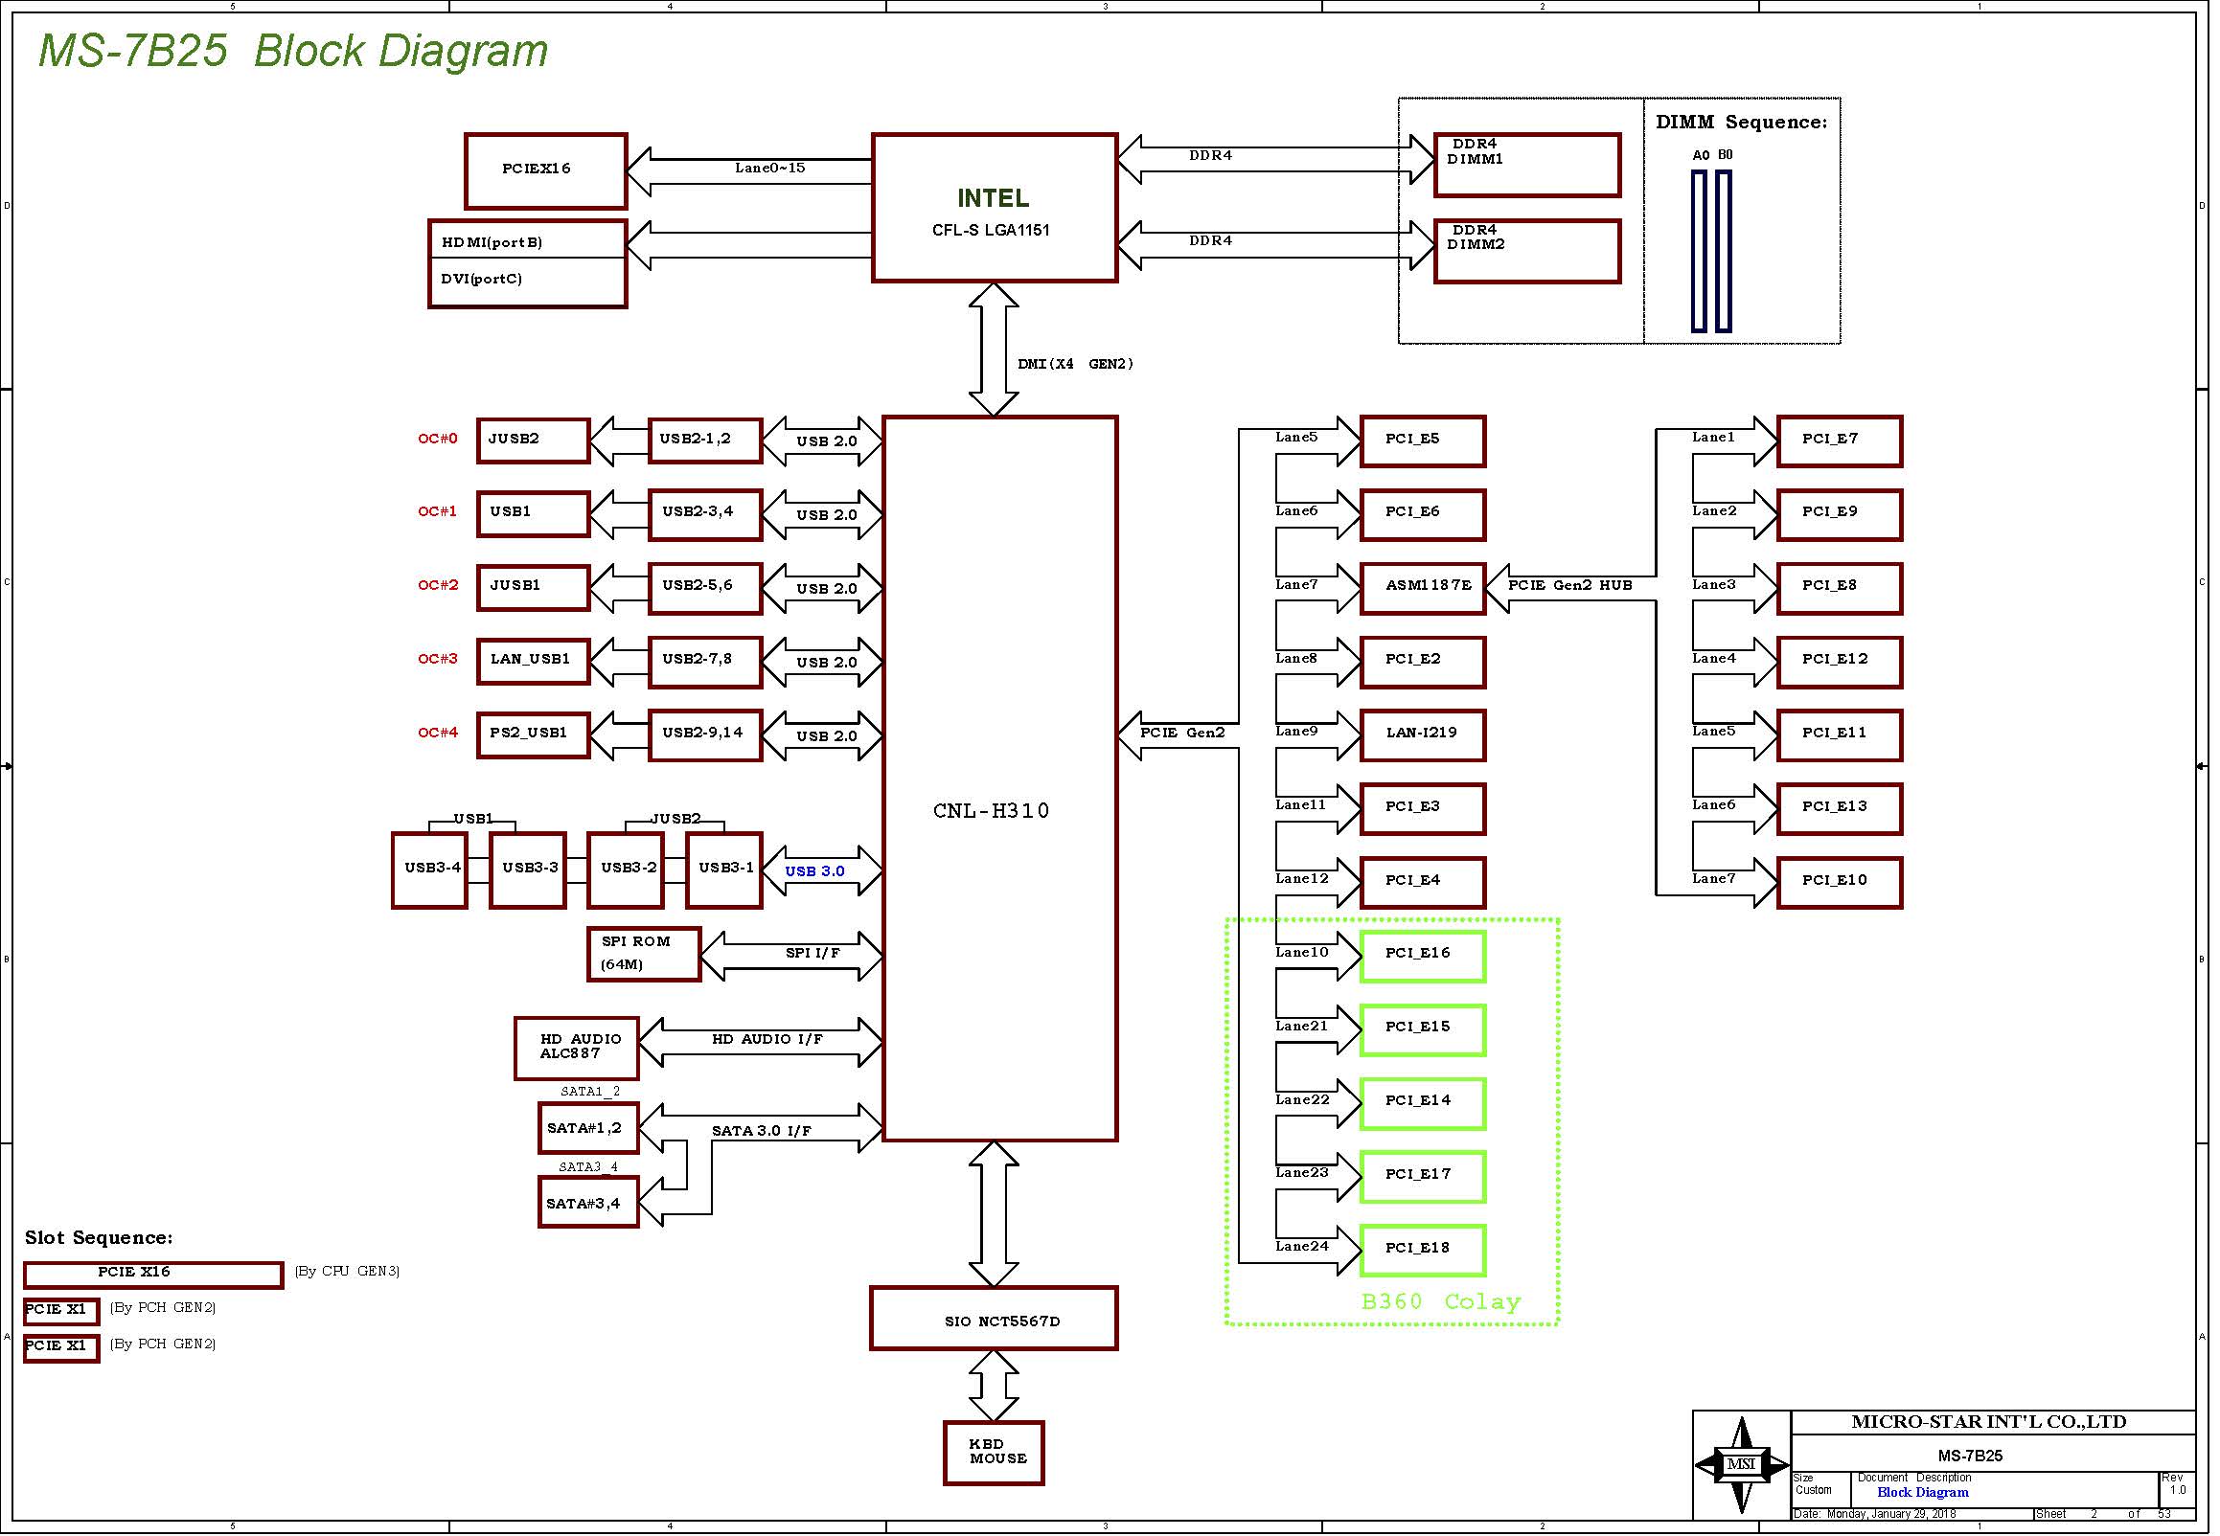The width and height of the screenshot is (2220, 1536).
Task: Click the red OC#0 label
Action: 438,439
